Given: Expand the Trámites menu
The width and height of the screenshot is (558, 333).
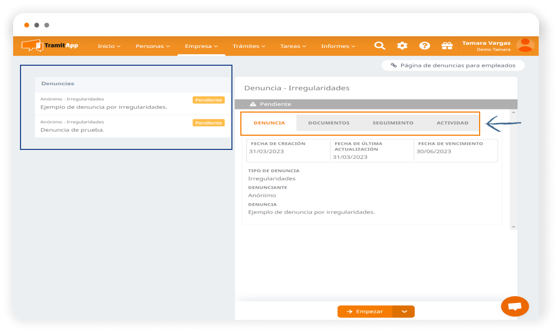Looking at the screenshot, I should coord(249,46).
